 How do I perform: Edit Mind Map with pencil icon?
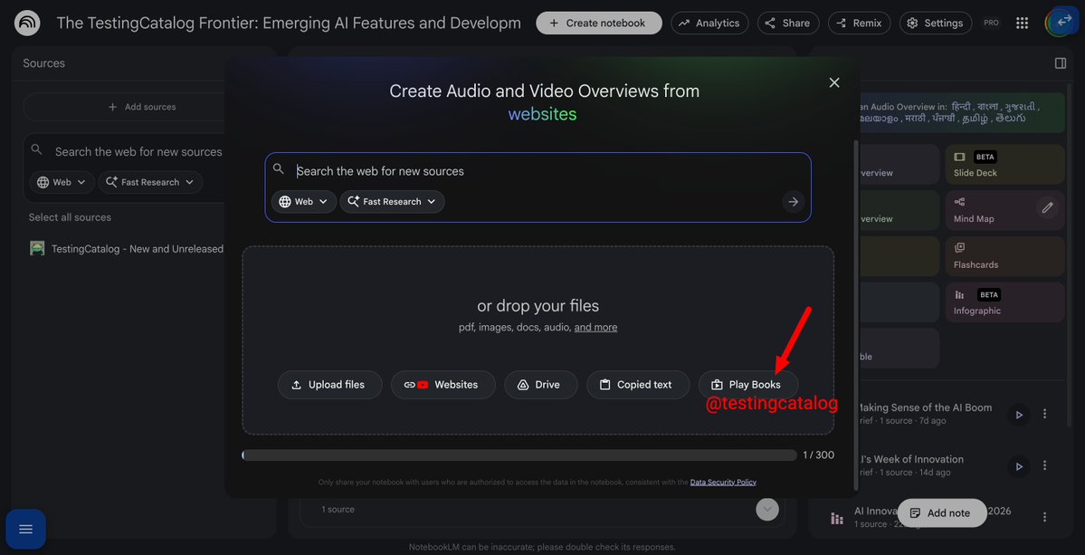click(1048, 207)
